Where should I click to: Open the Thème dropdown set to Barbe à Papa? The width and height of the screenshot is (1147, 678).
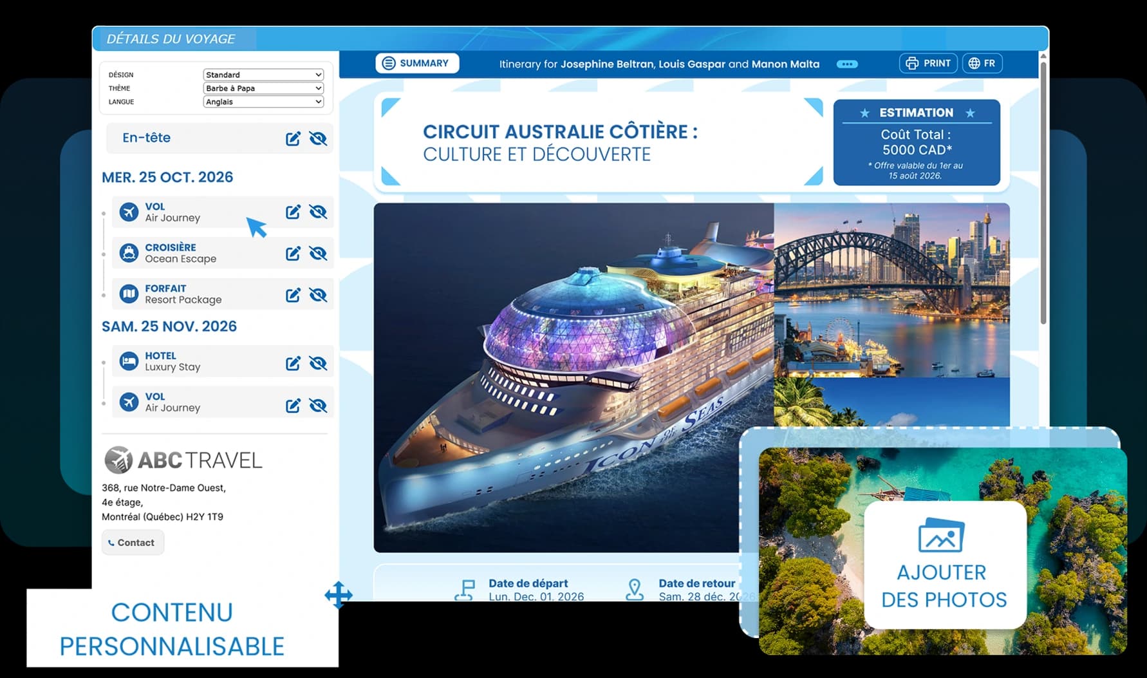click(263, 88)
